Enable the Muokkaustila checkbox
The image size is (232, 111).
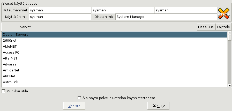point(3,91)
